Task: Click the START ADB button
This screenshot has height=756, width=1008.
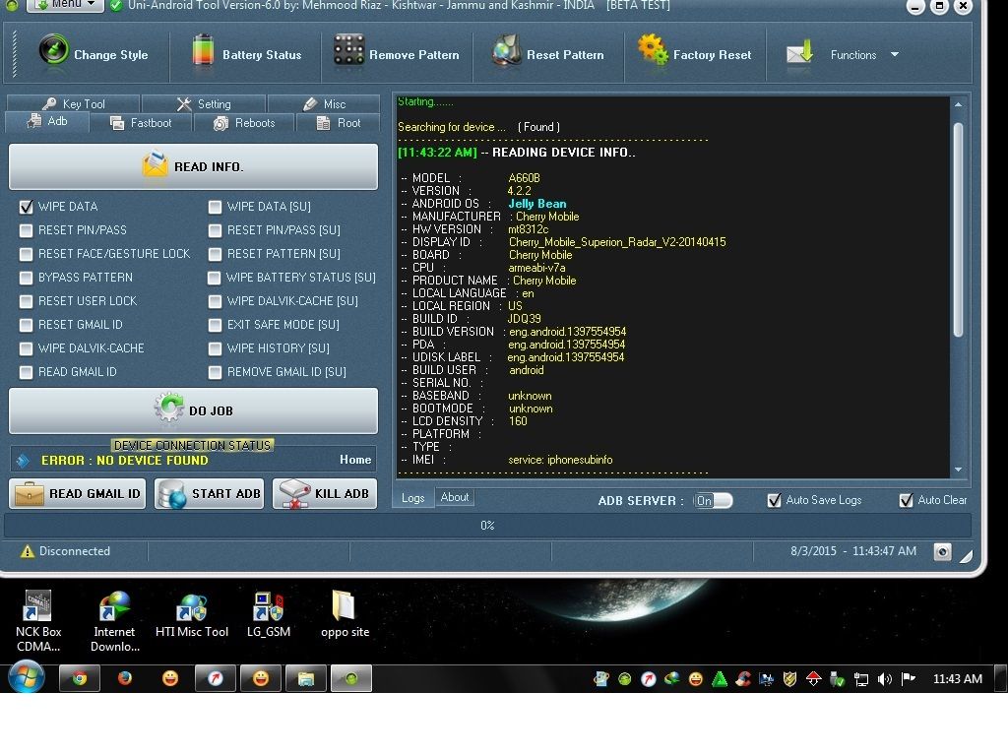Action: (x=209, y=494)
